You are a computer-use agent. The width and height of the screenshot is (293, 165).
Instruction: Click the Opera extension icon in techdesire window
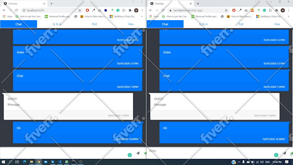tap(234, 10)
